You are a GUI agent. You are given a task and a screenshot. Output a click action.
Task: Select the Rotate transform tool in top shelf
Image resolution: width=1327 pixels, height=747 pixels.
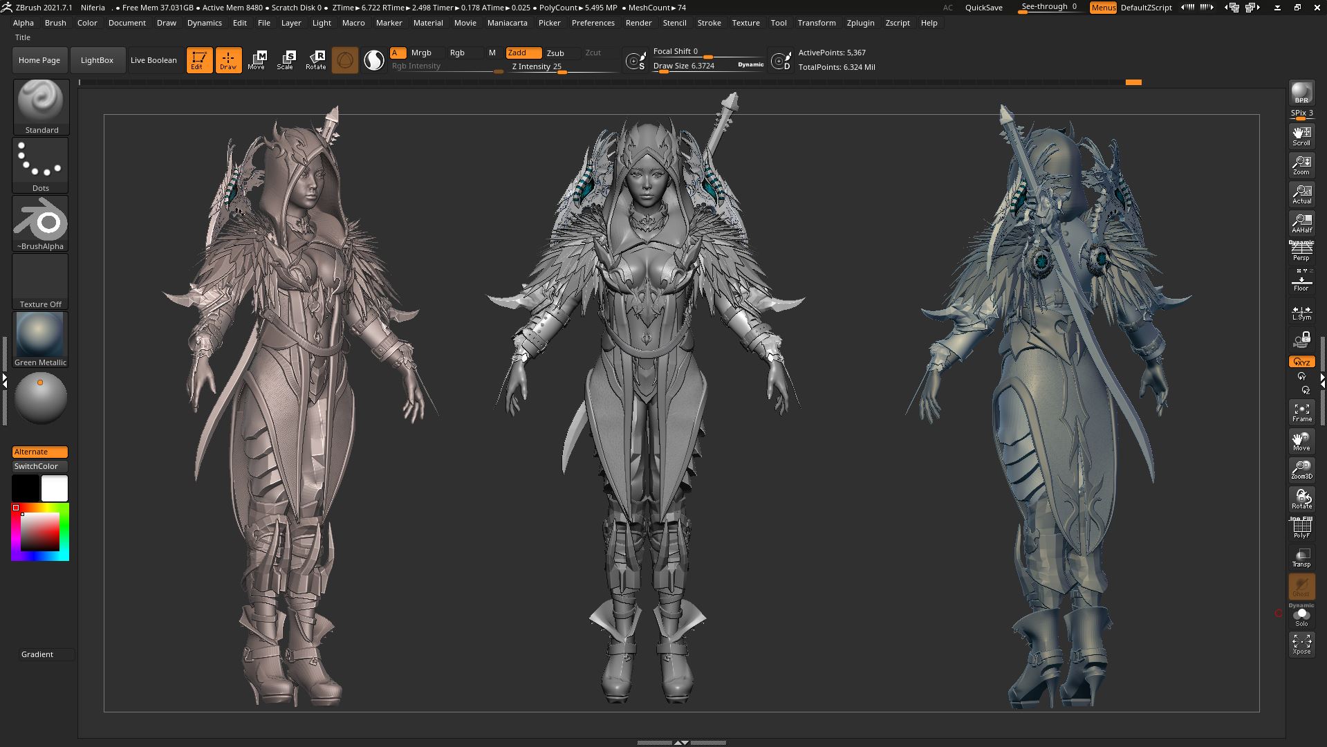316,60
